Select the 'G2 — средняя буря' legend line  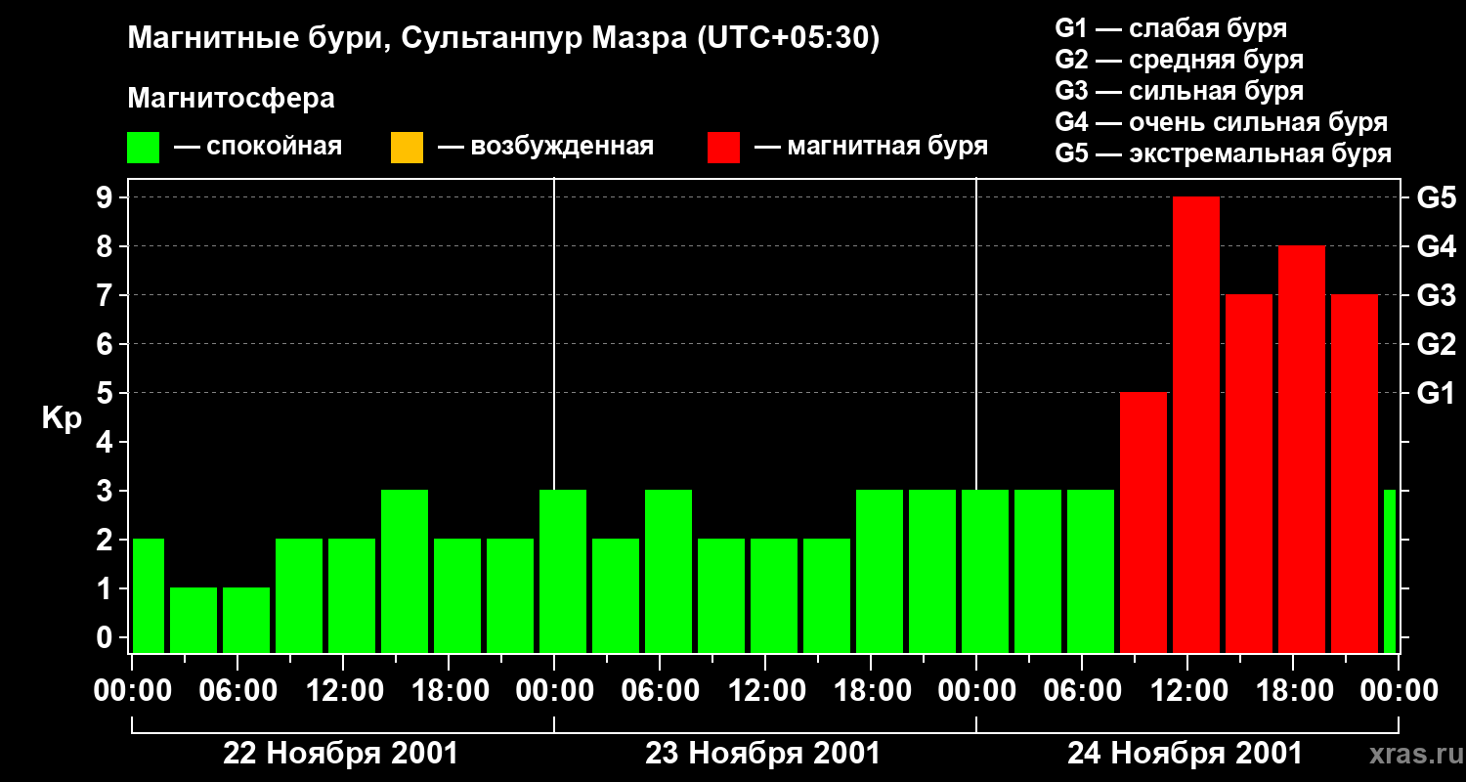pos(1179,60)
